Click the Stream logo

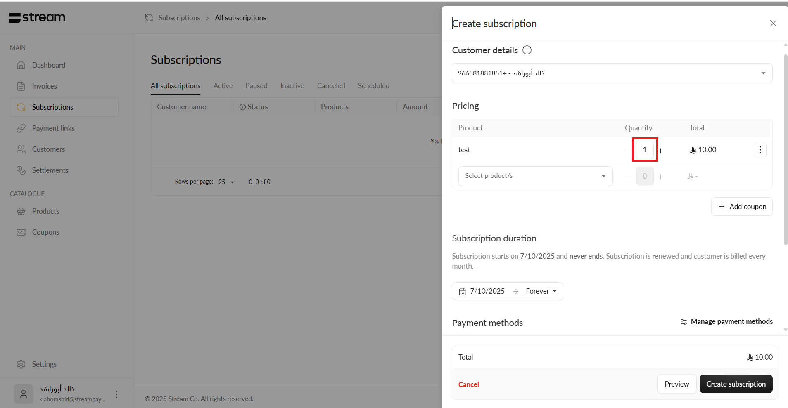(37, 17)
